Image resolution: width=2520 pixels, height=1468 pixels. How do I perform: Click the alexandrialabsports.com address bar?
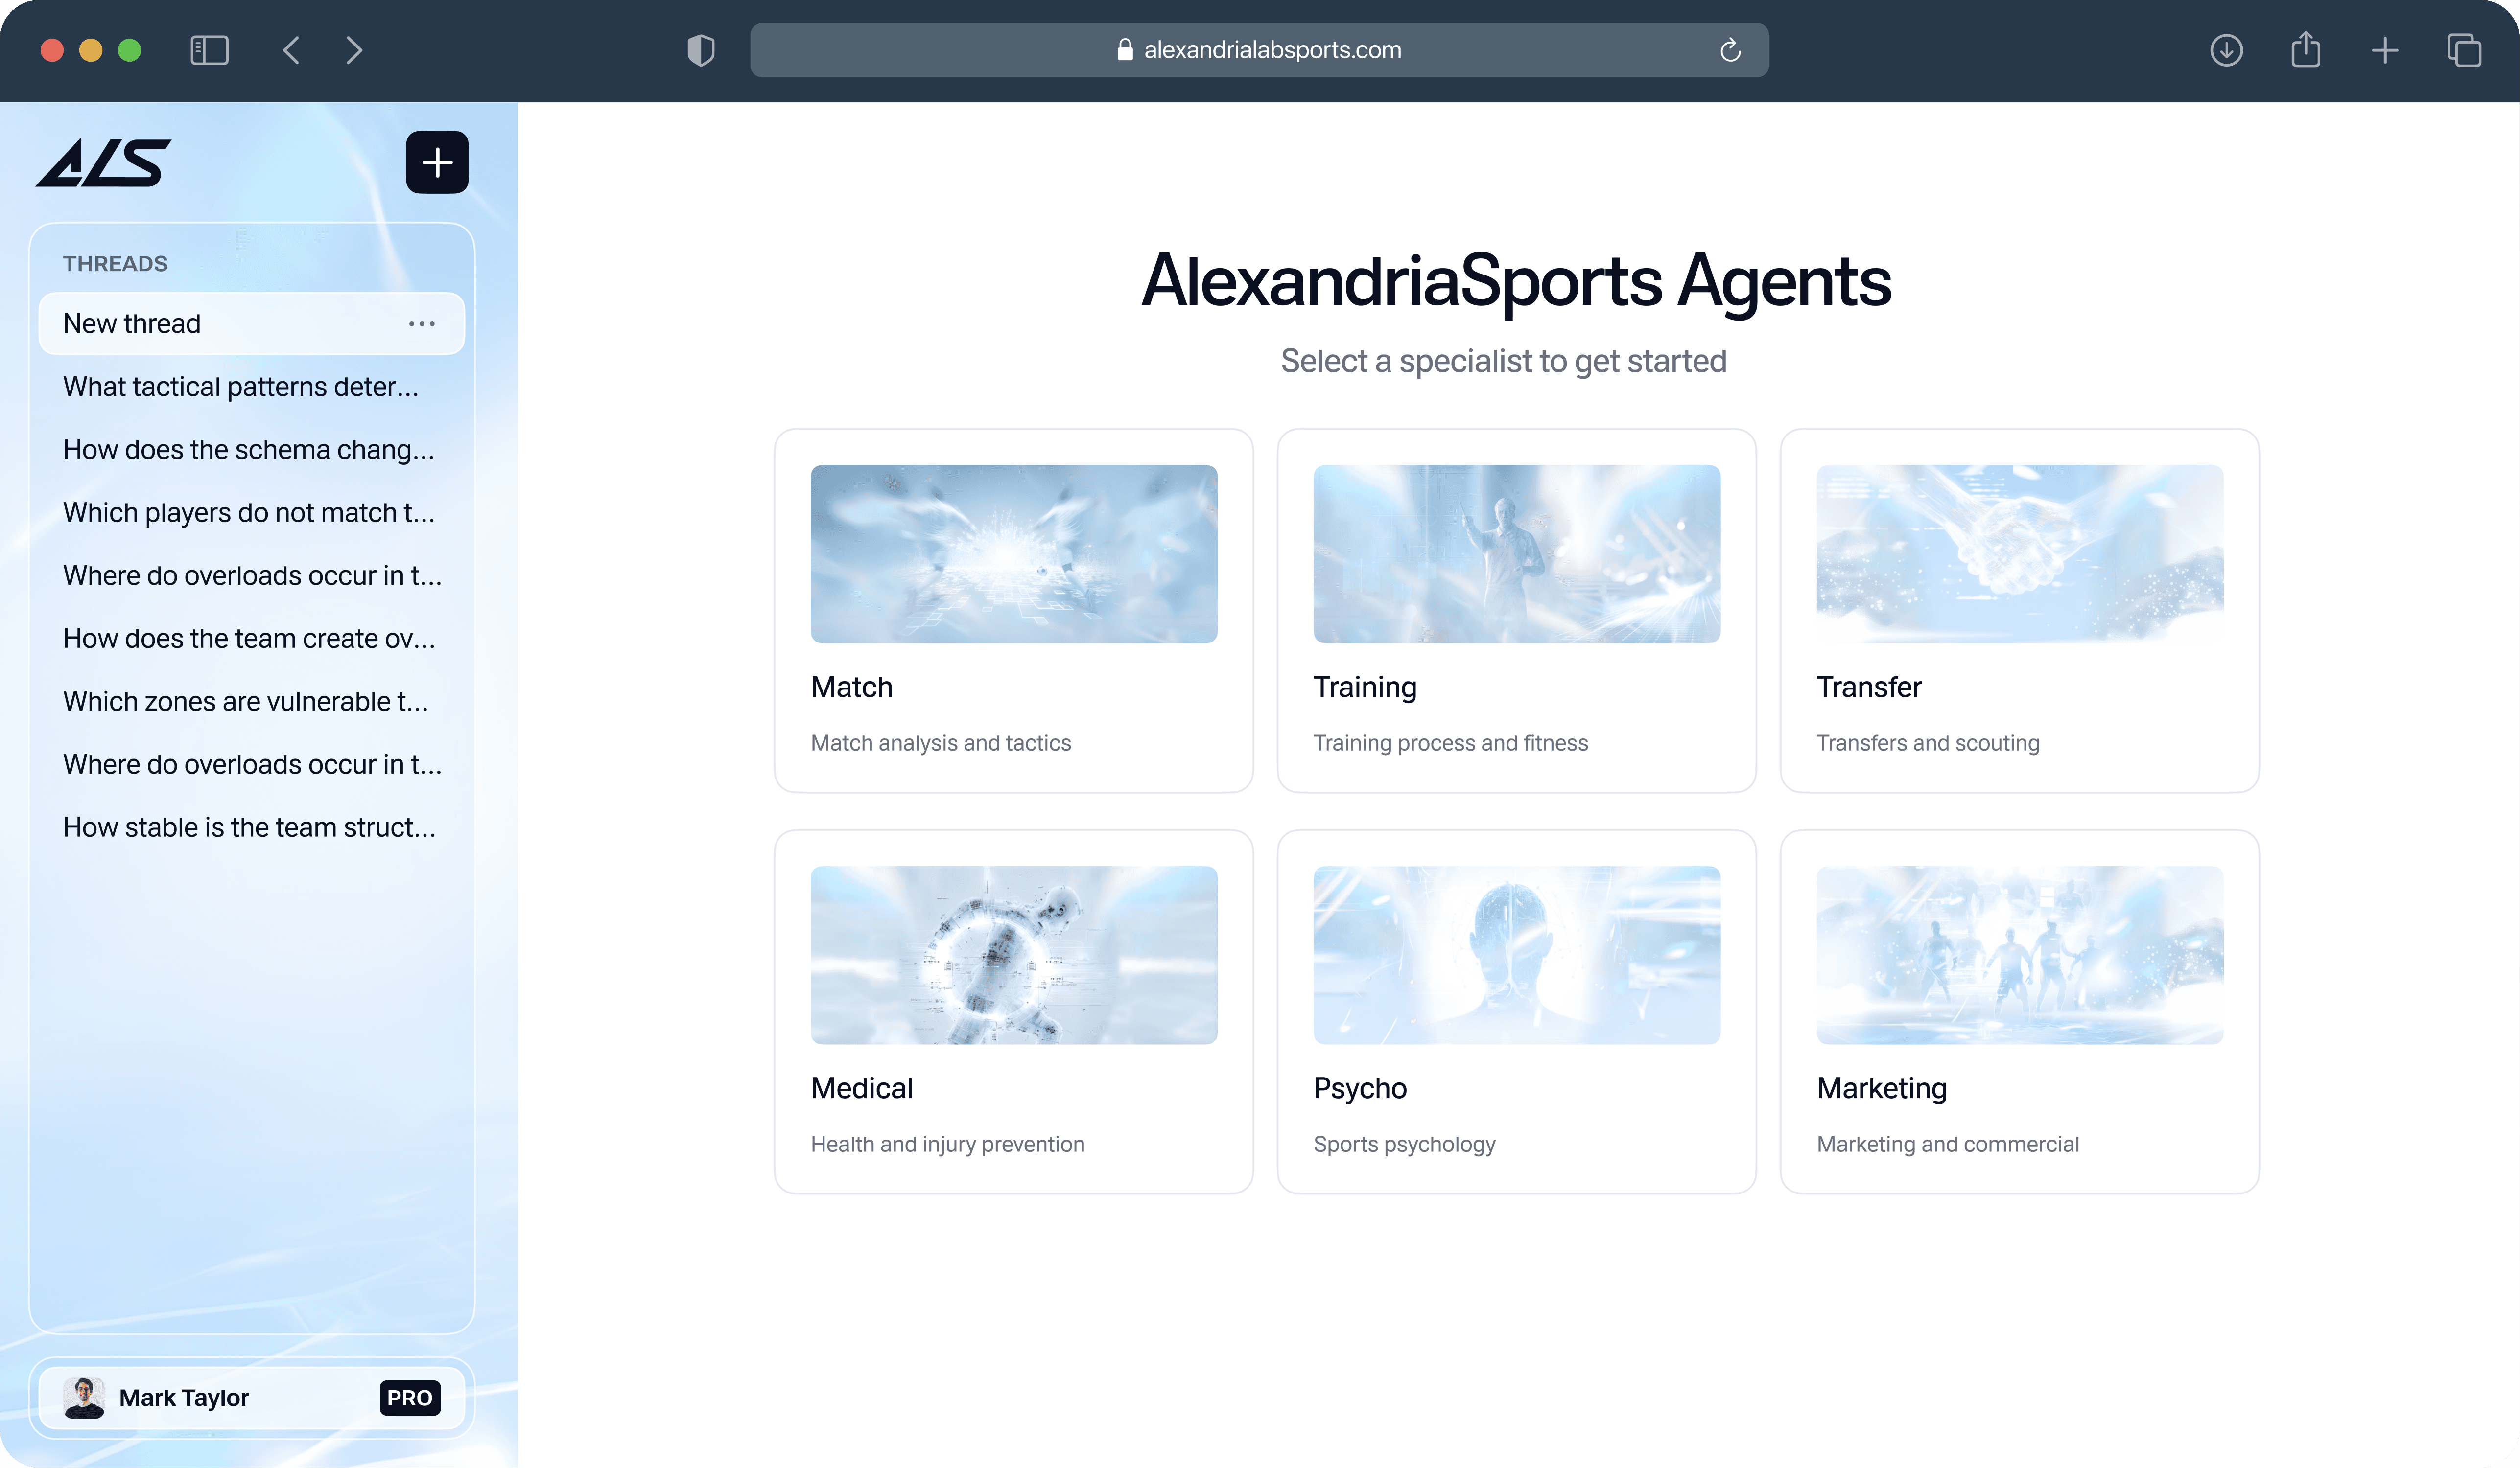(x=1259, y=50)
